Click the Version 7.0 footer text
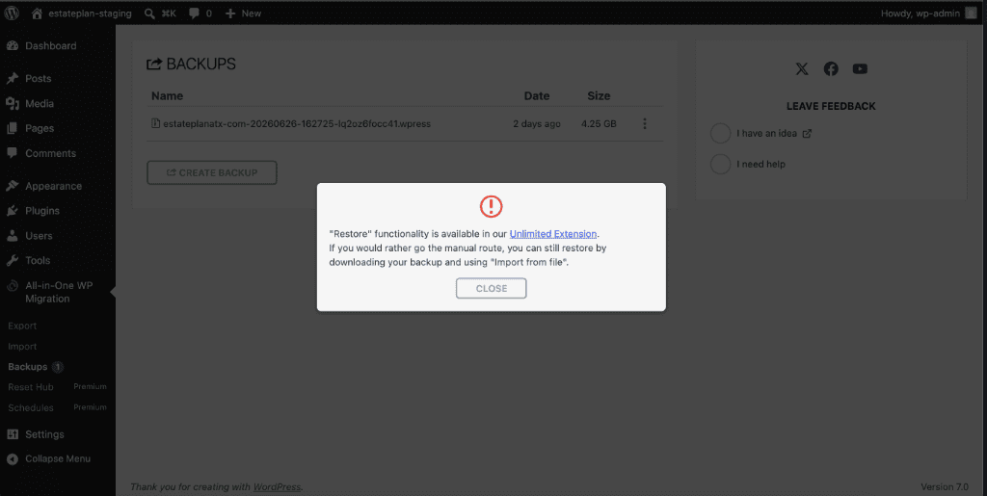Screen dimensions: 987x496 click(x=945, y=486)
